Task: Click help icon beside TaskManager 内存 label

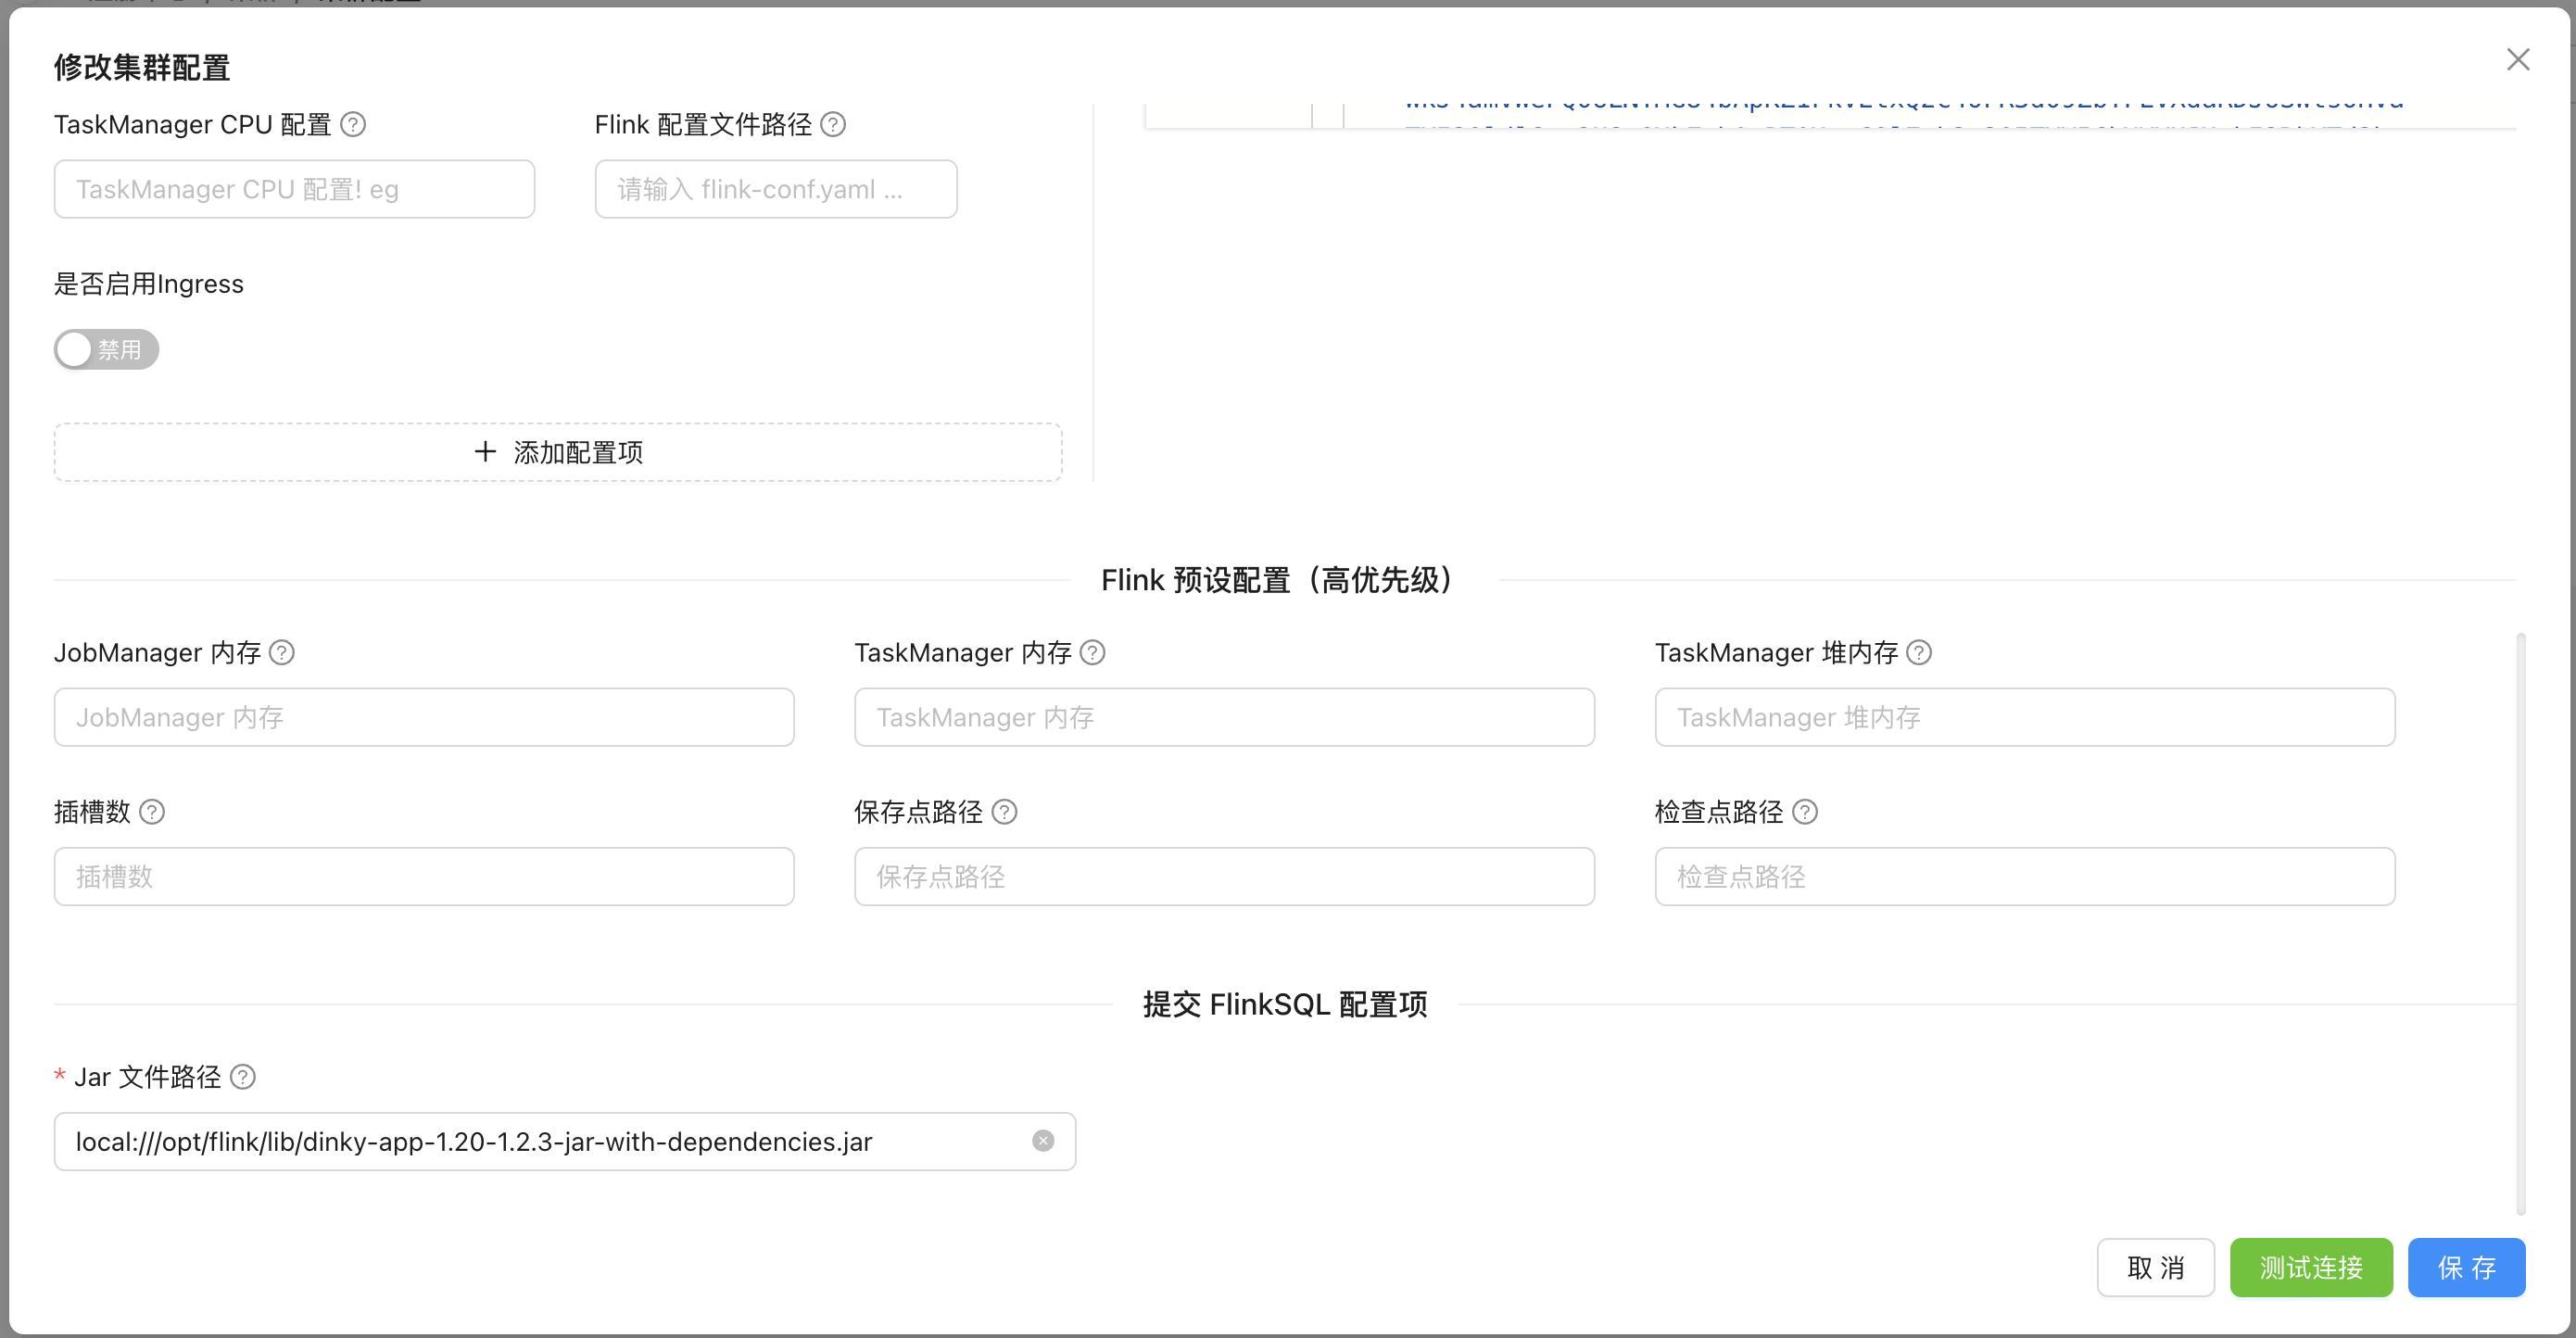Action: (x=1093, y=653)
